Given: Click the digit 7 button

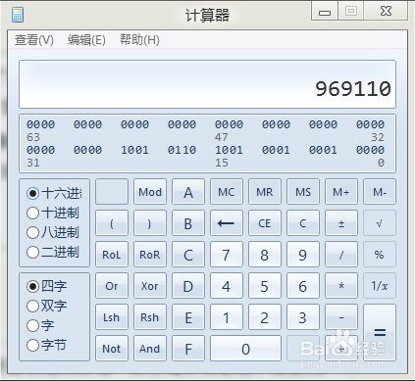Looking at the screenshot, I should point(227,255).
